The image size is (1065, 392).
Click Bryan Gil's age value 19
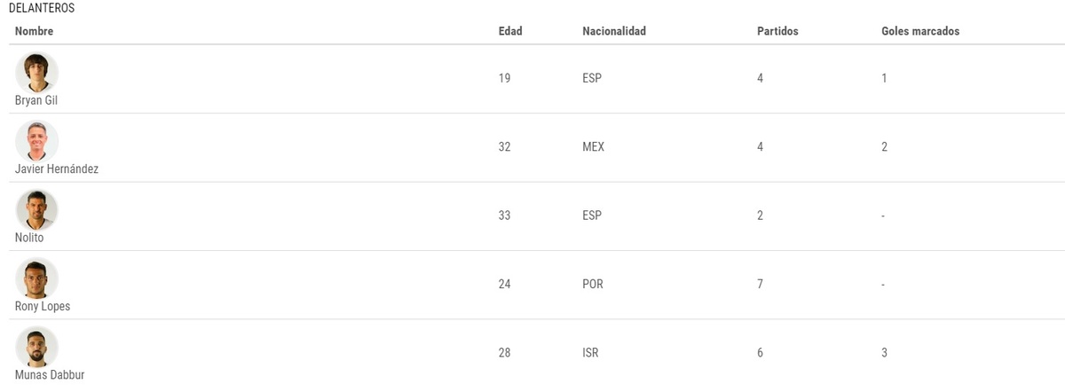coord(505,78)
